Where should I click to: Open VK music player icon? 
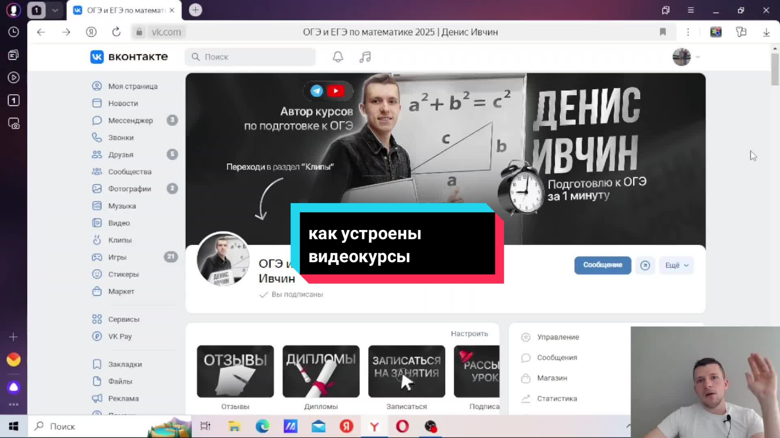coord(365,57)
